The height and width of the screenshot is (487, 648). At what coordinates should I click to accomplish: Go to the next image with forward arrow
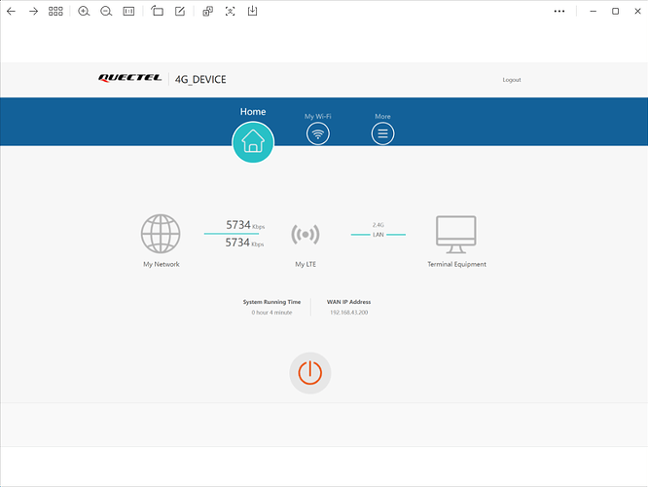[33, 11]
